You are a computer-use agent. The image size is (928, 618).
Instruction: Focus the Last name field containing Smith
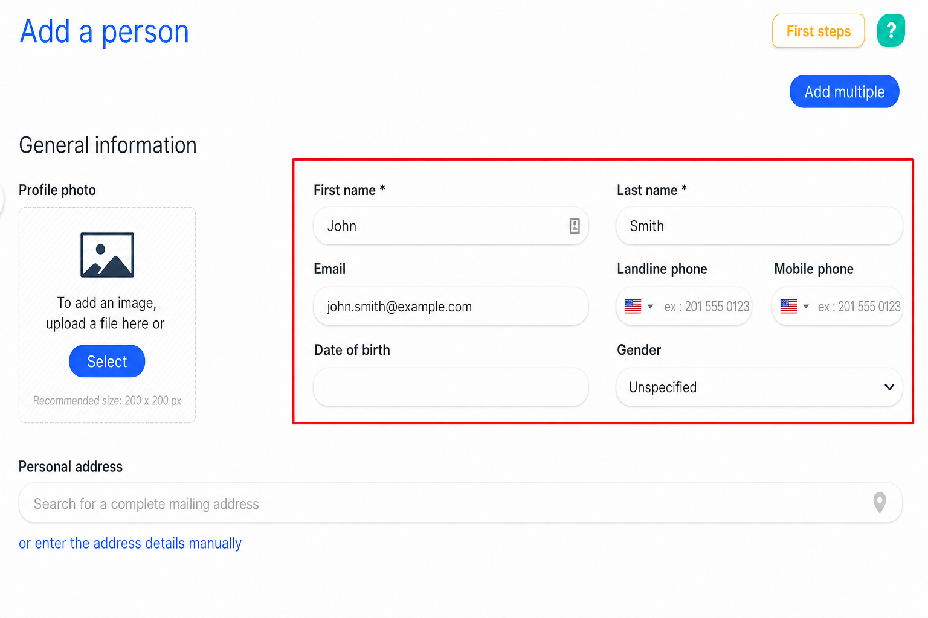[759, 226]
